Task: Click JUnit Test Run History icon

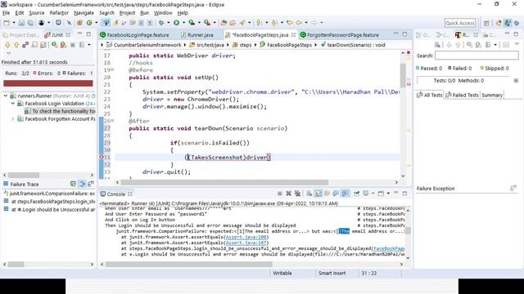Action: click(82, 45)
